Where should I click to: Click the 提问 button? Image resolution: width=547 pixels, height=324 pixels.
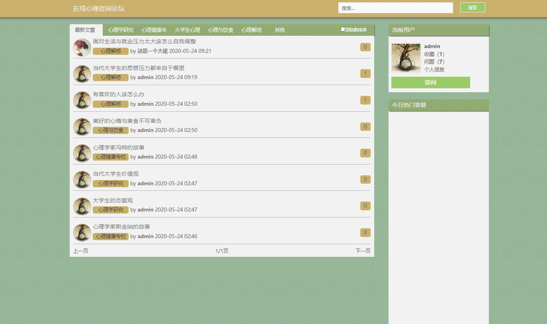[430, 82]
